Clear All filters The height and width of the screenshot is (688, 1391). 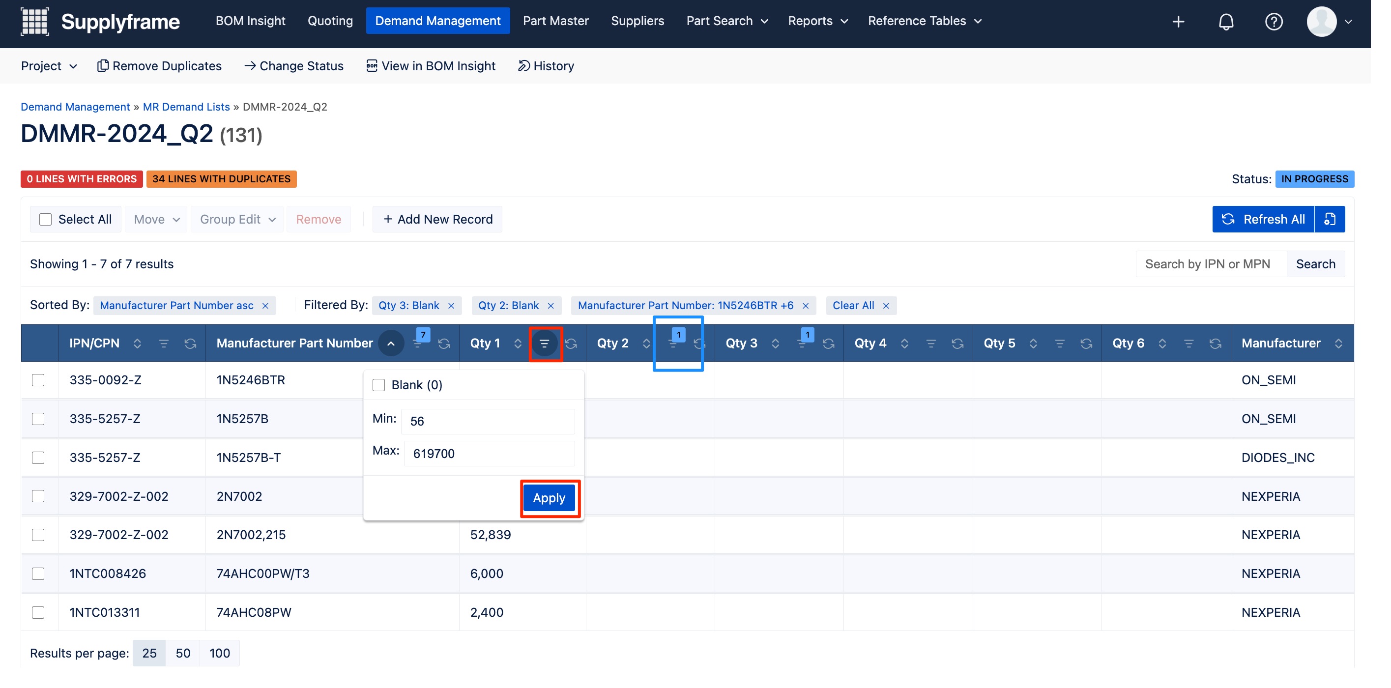pyautogui.click(x=861, y=306)
